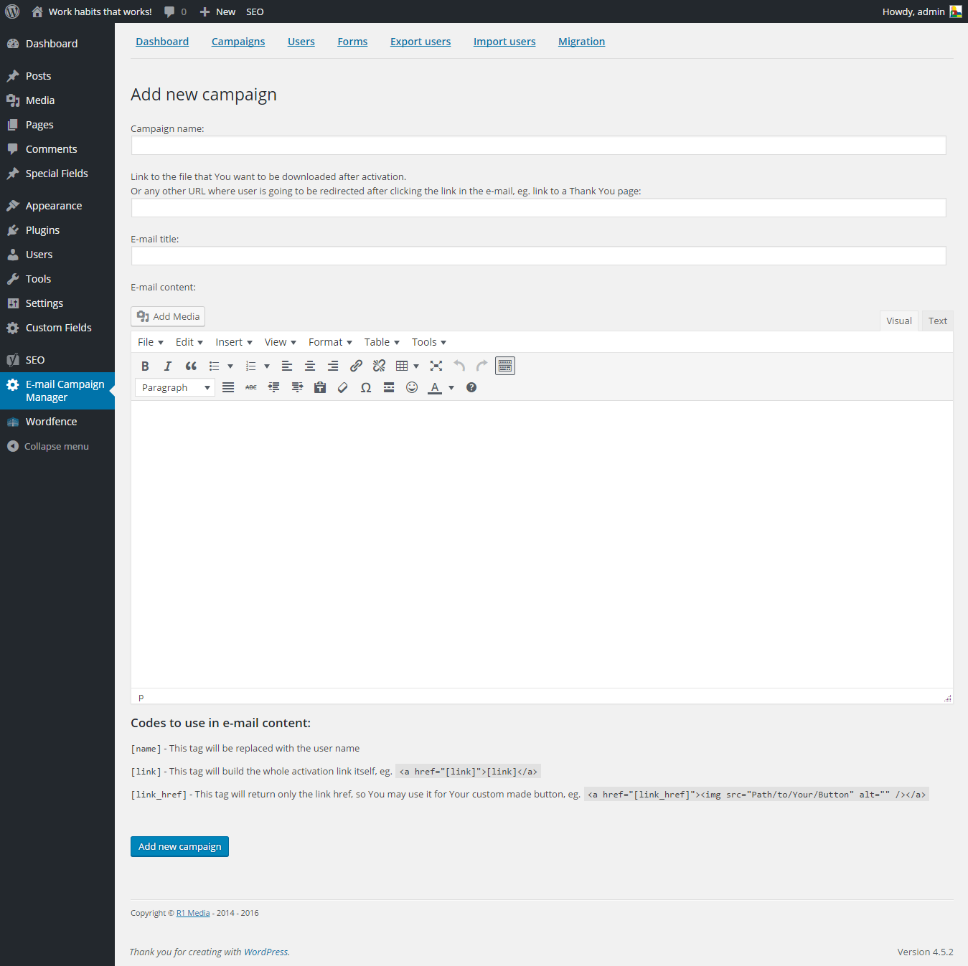The width and height of the screenshot is (968, 966).
Task: Toggle paste as plain text
Action: [x=320, y=387]
